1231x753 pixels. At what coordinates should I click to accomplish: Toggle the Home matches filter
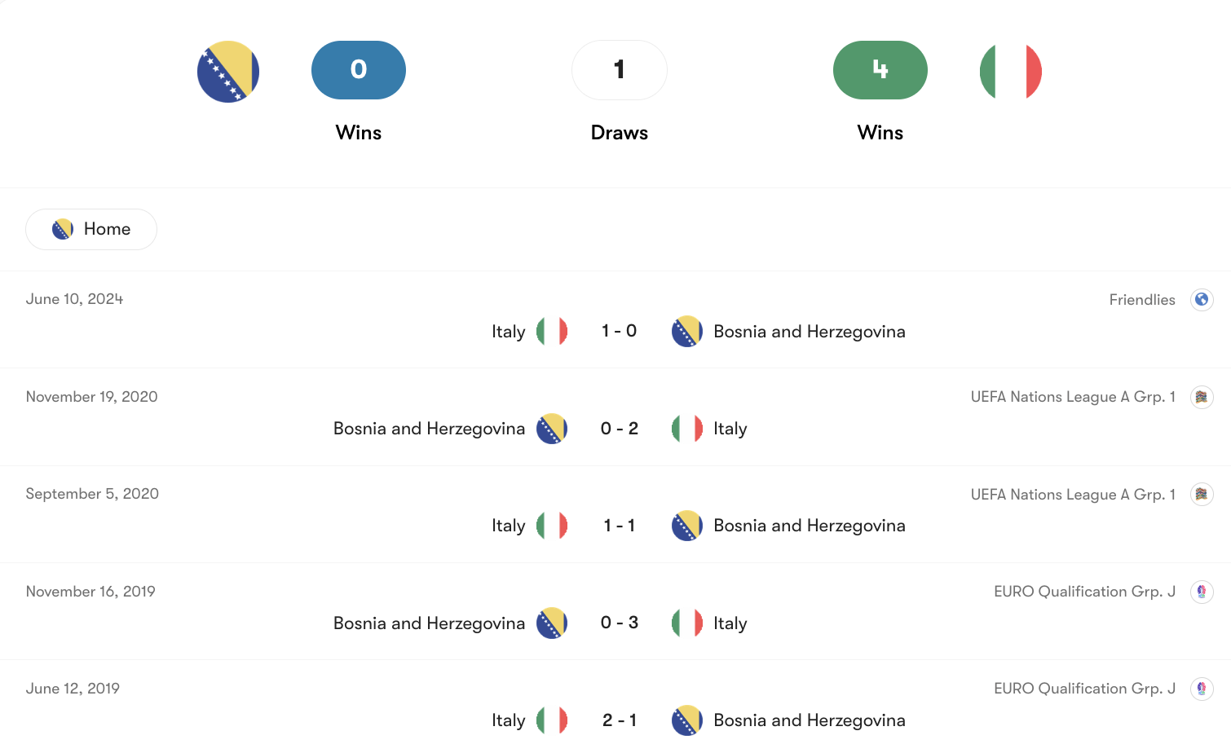91,229
